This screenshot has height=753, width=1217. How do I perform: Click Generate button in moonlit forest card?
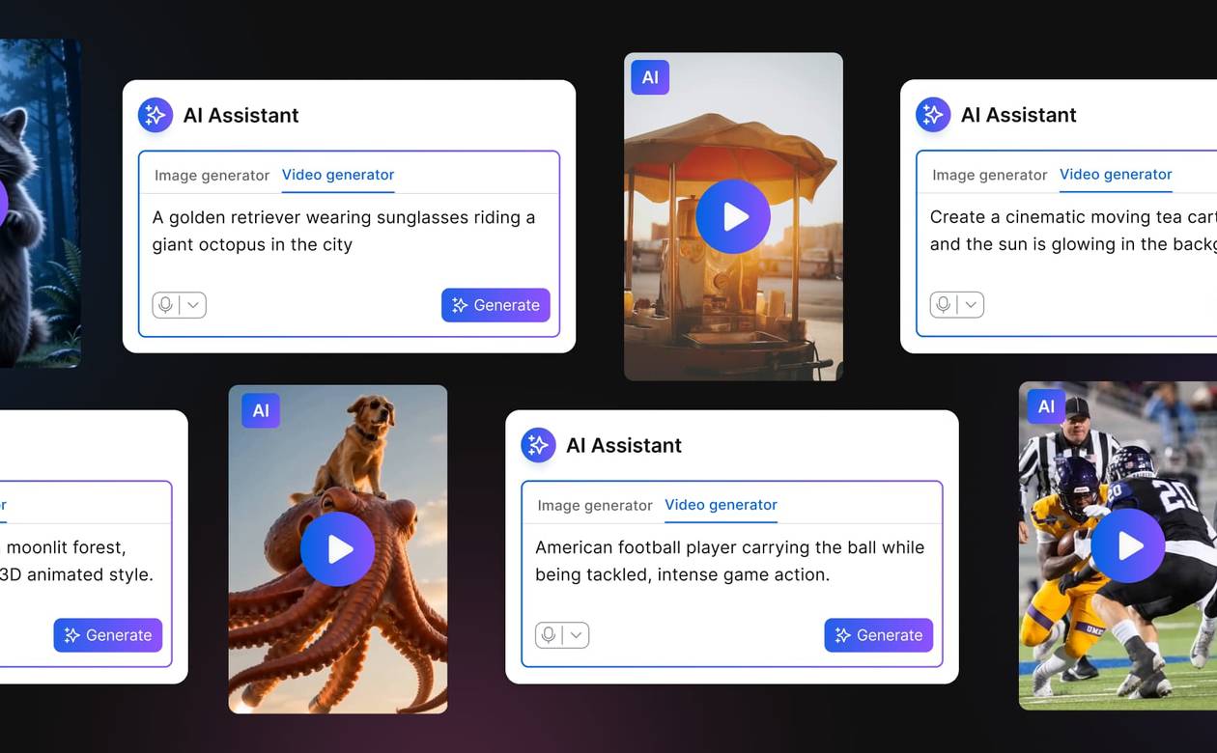pos(108,635)
